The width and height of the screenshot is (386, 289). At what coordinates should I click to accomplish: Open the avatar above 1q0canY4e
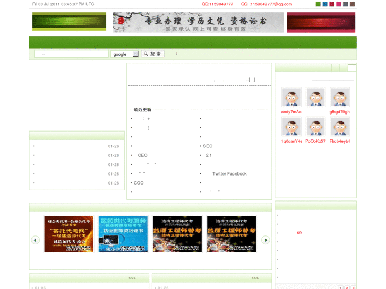click(291, 126)
